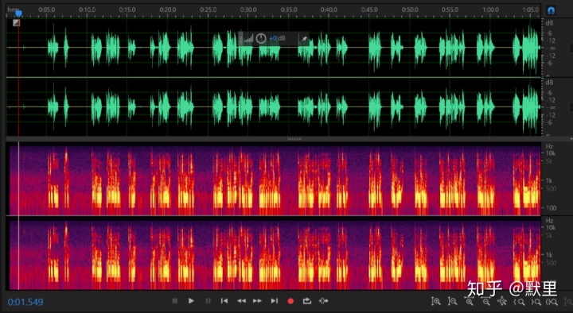Click 0:45.0 on the time ruler
Image resolution: width=573 pixels, height=313 pixels.
tap(369, 10)
